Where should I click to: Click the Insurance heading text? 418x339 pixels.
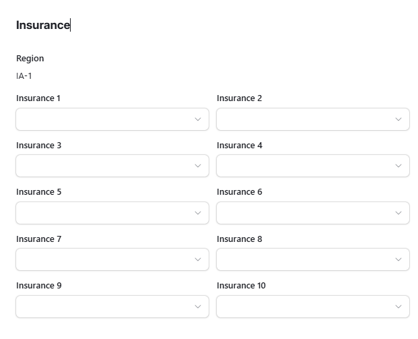43,25
